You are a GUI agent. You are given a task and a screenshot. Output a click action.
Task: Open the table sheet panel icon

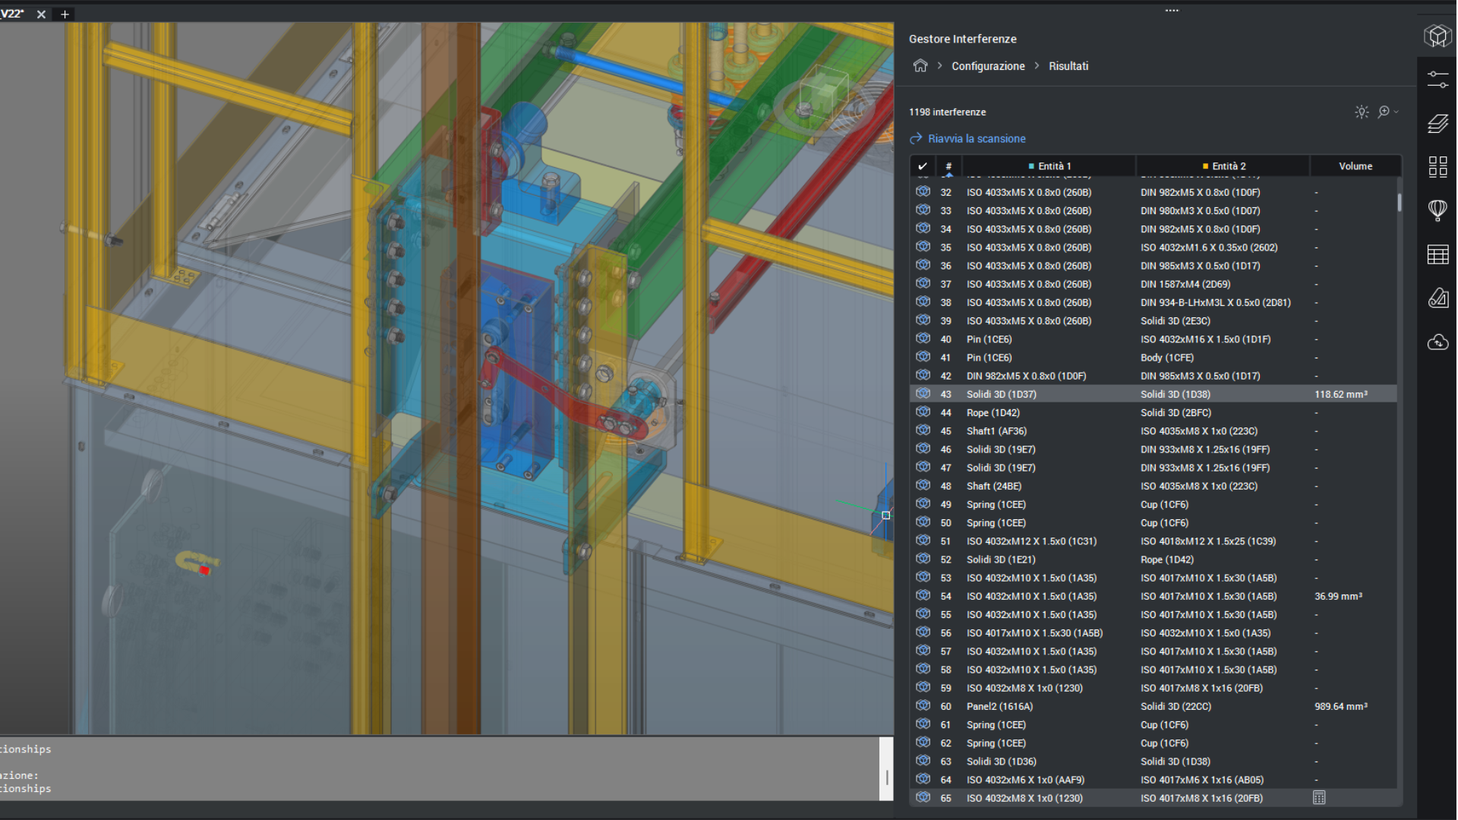[x=1437, y=254]
